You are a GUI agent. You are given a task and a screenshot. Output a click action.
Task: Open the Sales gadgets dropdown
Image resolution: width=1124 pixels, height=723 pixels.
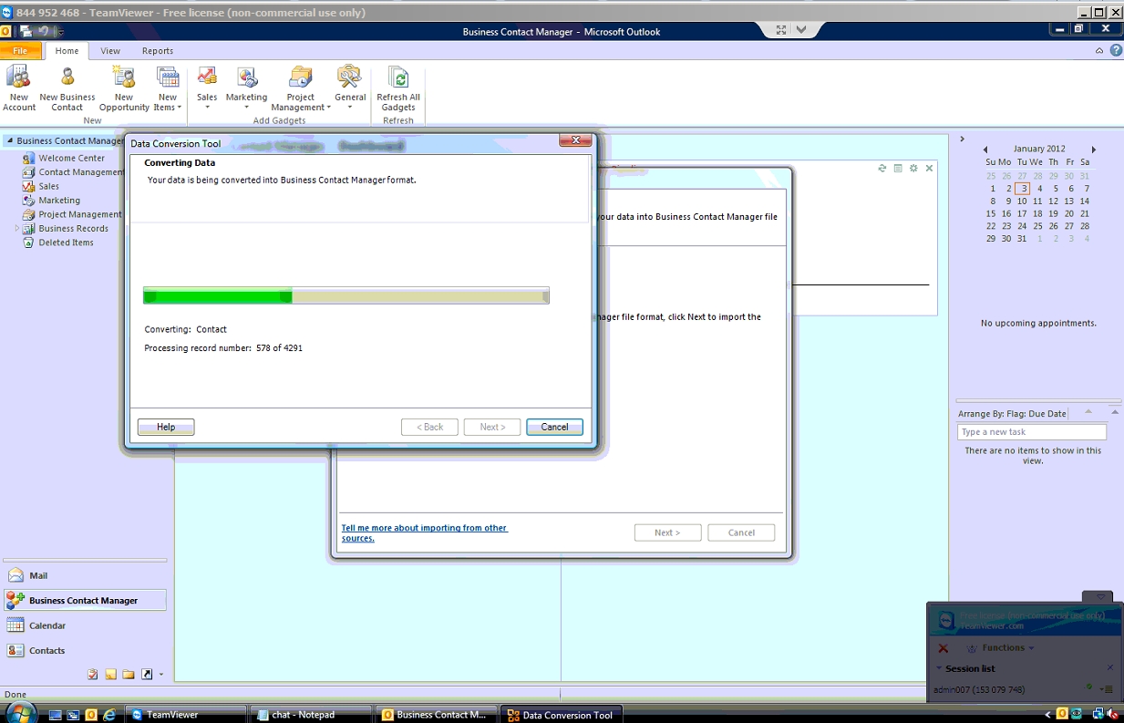[x=207, y=88]
